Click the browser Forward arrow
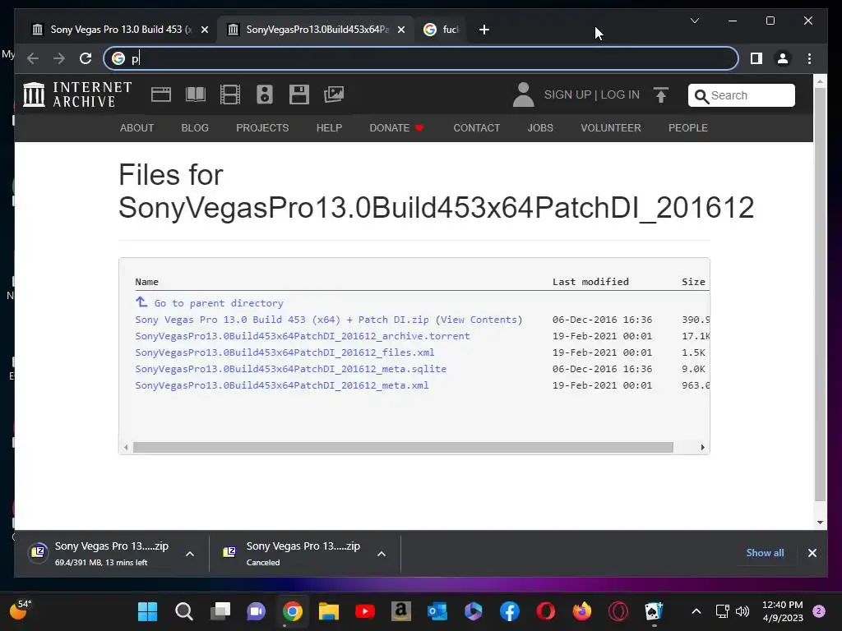Screen dimensions: 842x631 pyautogui.click(x=59, y=58)
